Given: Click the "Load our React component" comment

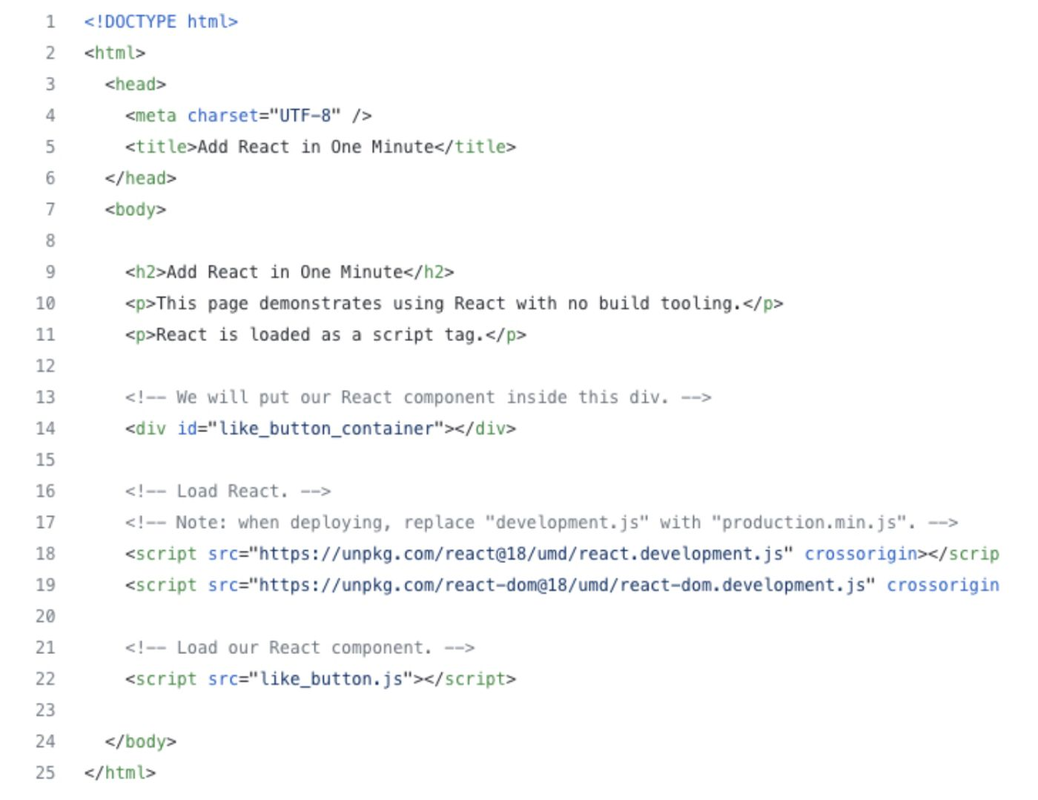Looking at the screenshot, I should pos(300,648).
